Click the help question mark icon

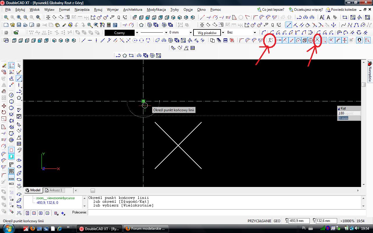(x=115, y=25)
